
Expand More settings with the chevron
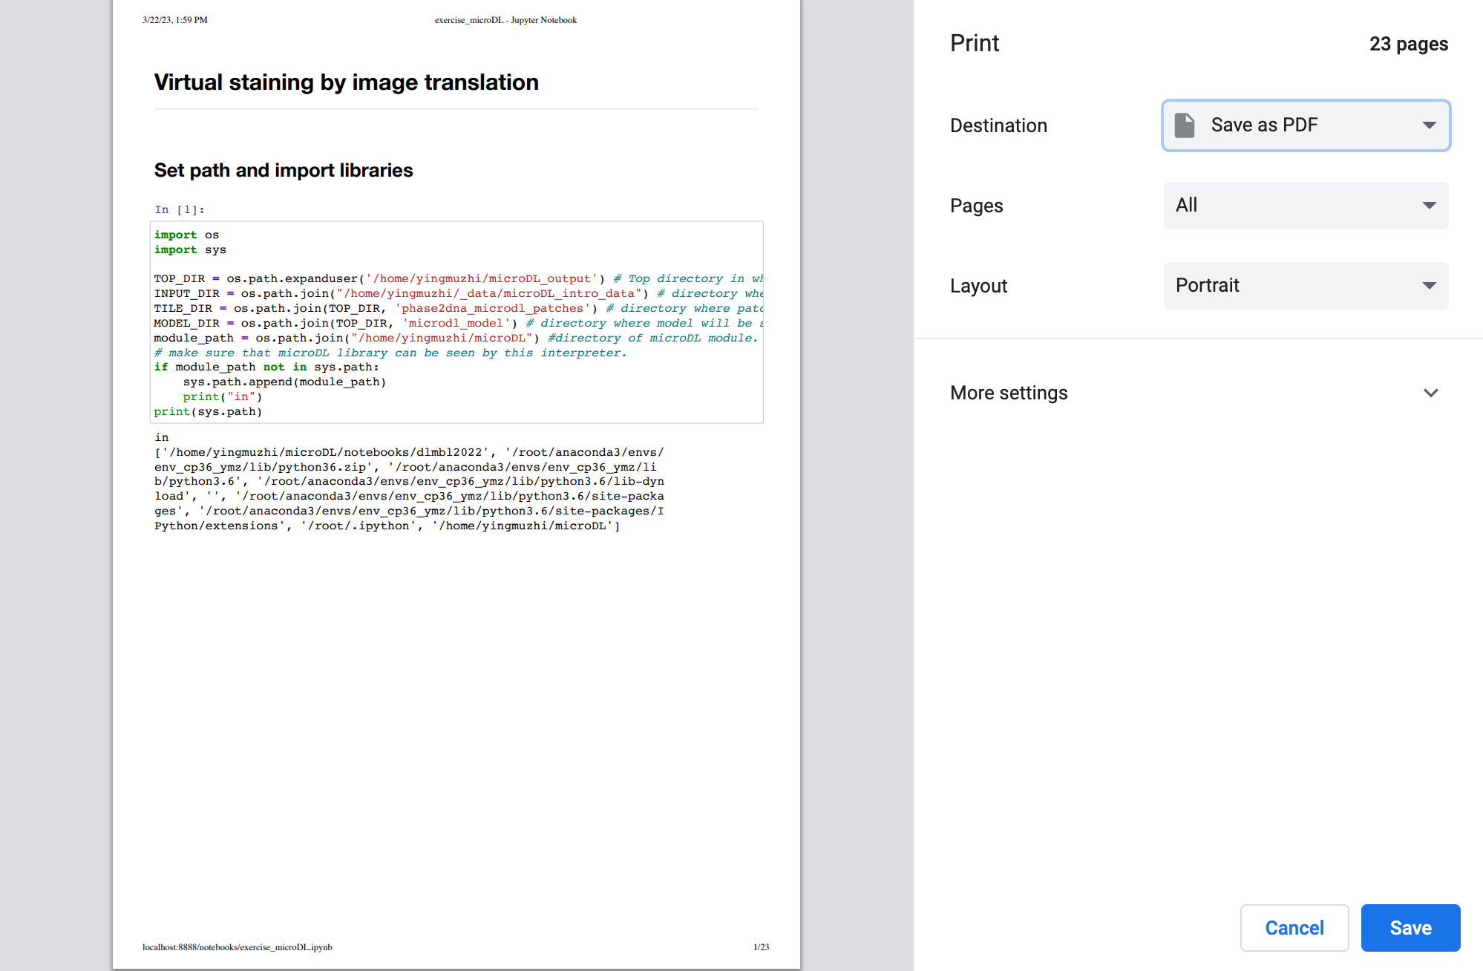point(1430,393)
